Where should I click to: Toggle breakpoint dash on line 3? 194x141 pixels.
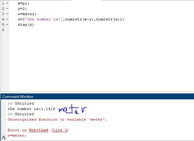[x=7, y=14]
